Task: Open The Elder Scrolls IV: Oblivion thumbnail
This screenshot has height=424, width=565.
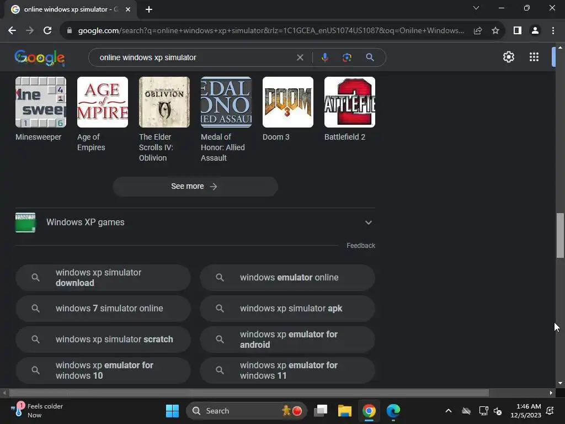Action: pyautogui.click(x=164, y=102)
